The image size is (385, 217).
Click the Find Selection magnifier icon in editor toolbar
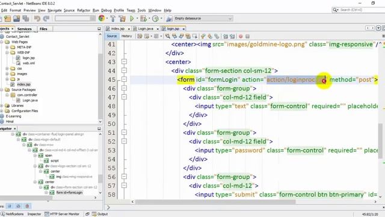[x=168, y=36]
